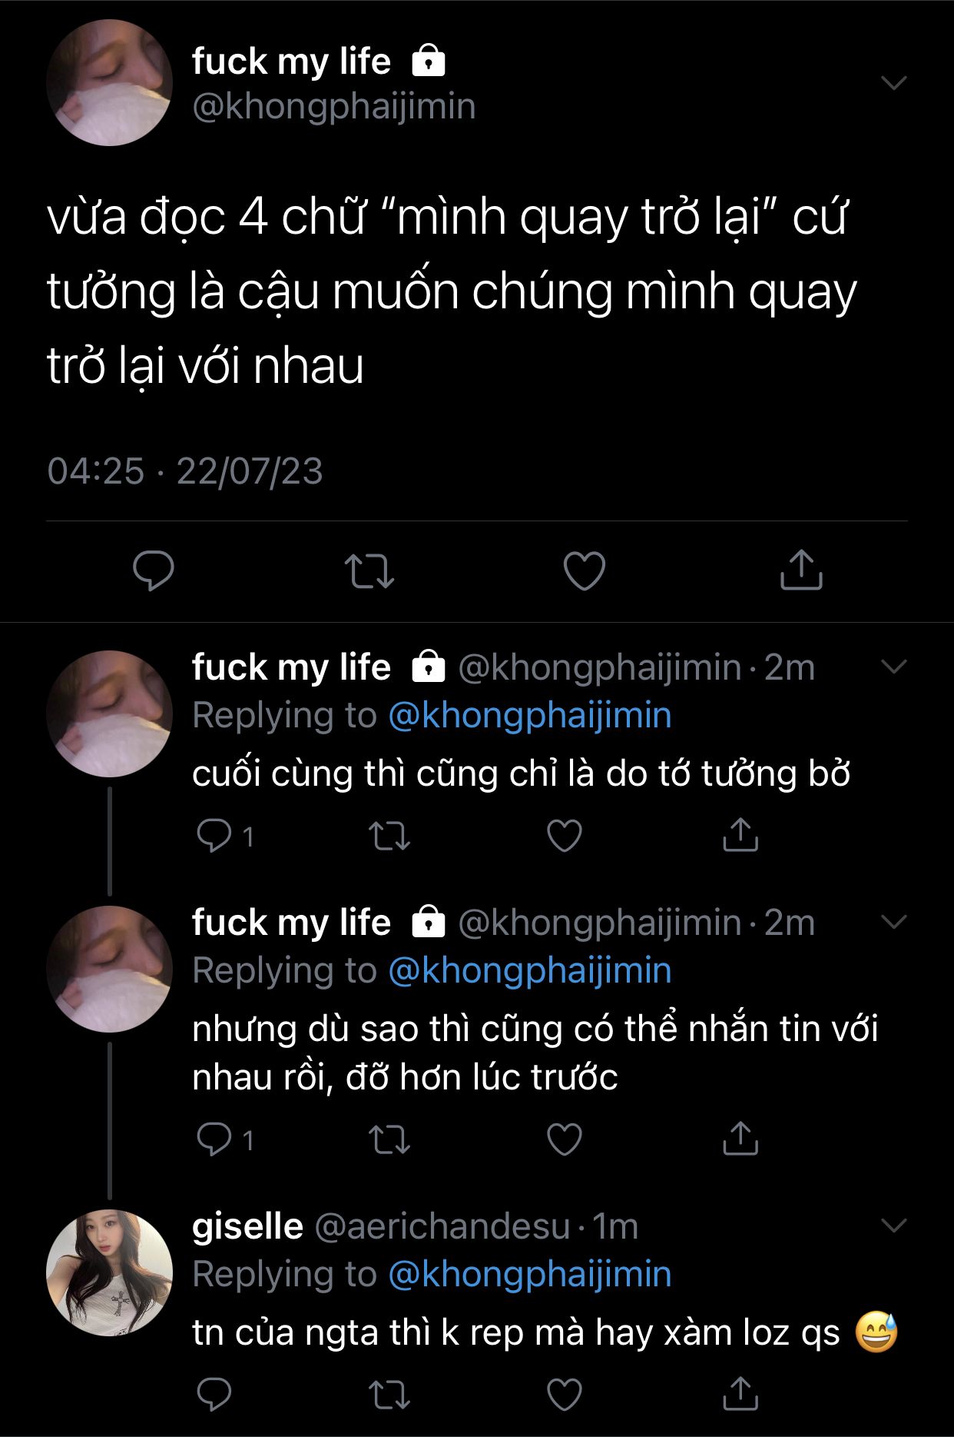Reply to the main tweet about “mình quay trở lại”
The height and width of the screenshot is (1437, 954).
point(154,570)
